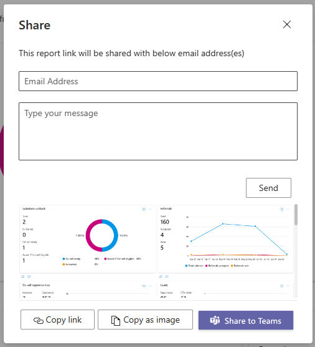
Task: Click the Referrals line chart preview
Action: pyautogui.click(x=237, y=239)
